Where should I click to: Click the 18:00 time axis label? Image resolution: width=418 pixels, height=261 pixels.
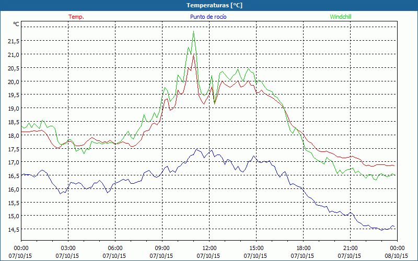[304, 248]
